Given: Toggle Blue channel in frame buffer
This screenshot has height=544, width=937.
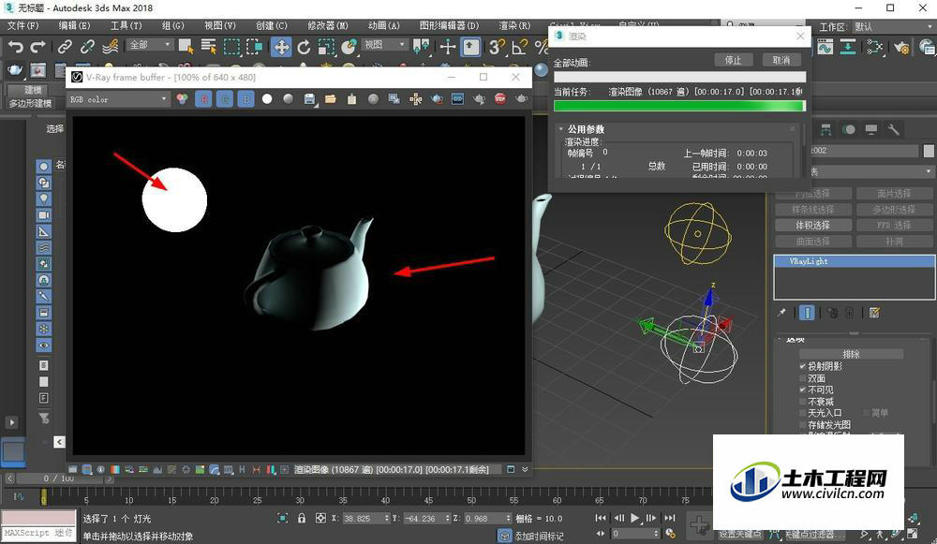Looking at the screenshot, I should (x=246, y=99).
